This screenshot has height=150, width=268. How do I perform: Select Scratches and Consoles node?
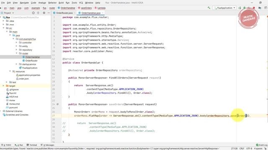tap(17, 115)
